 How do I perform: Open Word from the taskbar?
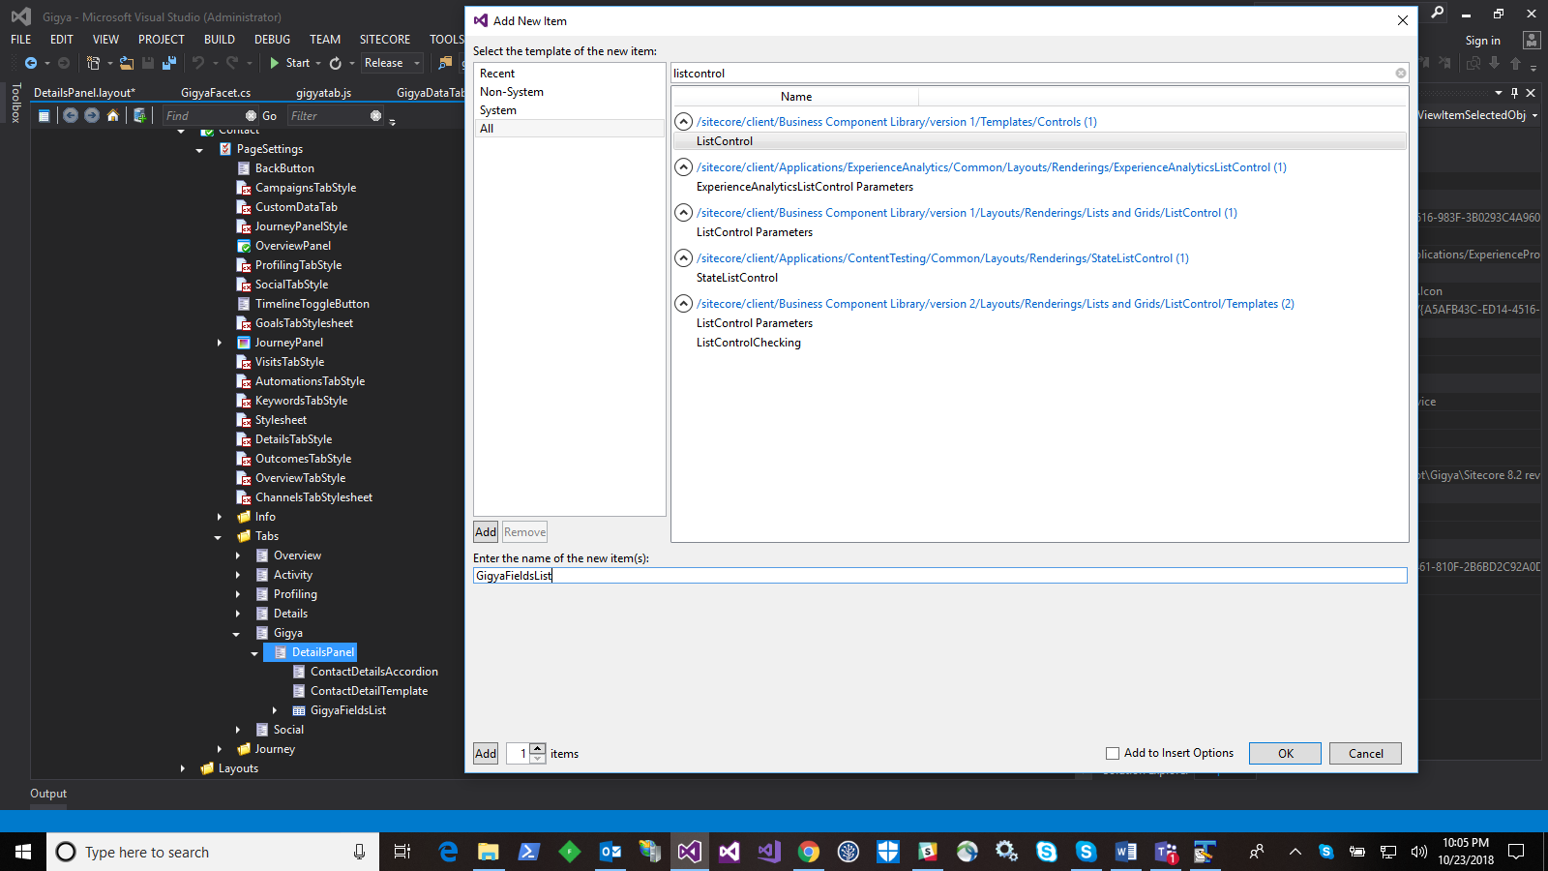(x=1125, y=852)
